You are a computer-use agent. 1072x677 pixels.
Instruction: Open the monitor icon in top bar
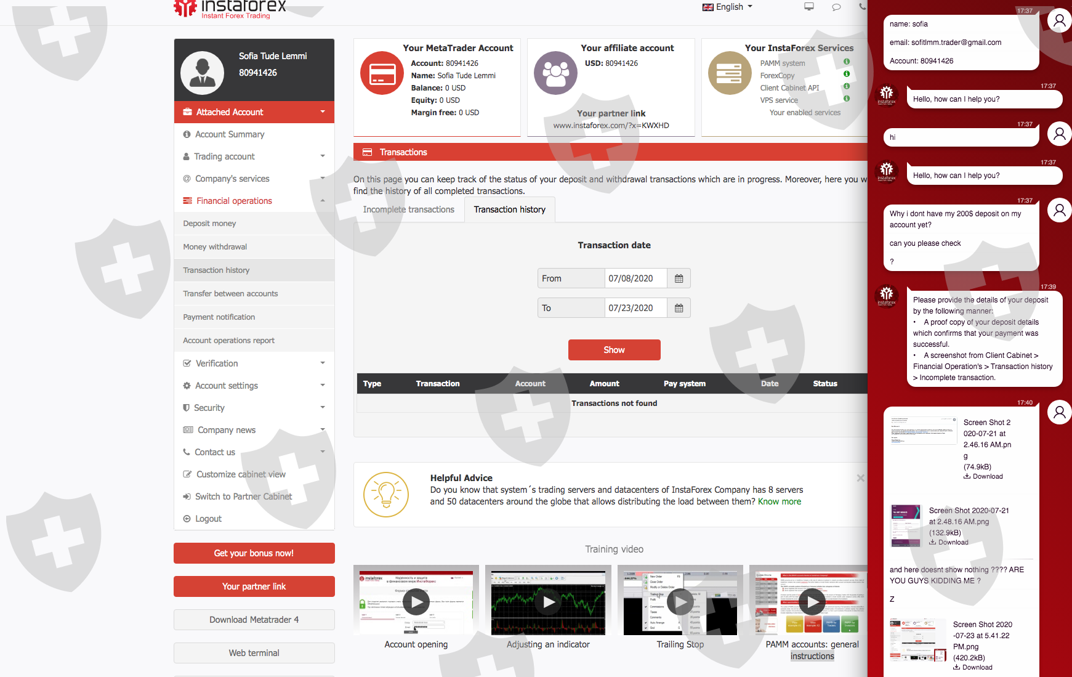click(809, 7)
